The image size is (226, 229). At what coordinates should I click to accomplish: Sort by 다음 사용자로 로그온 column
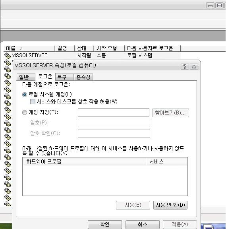coord(153,49)
